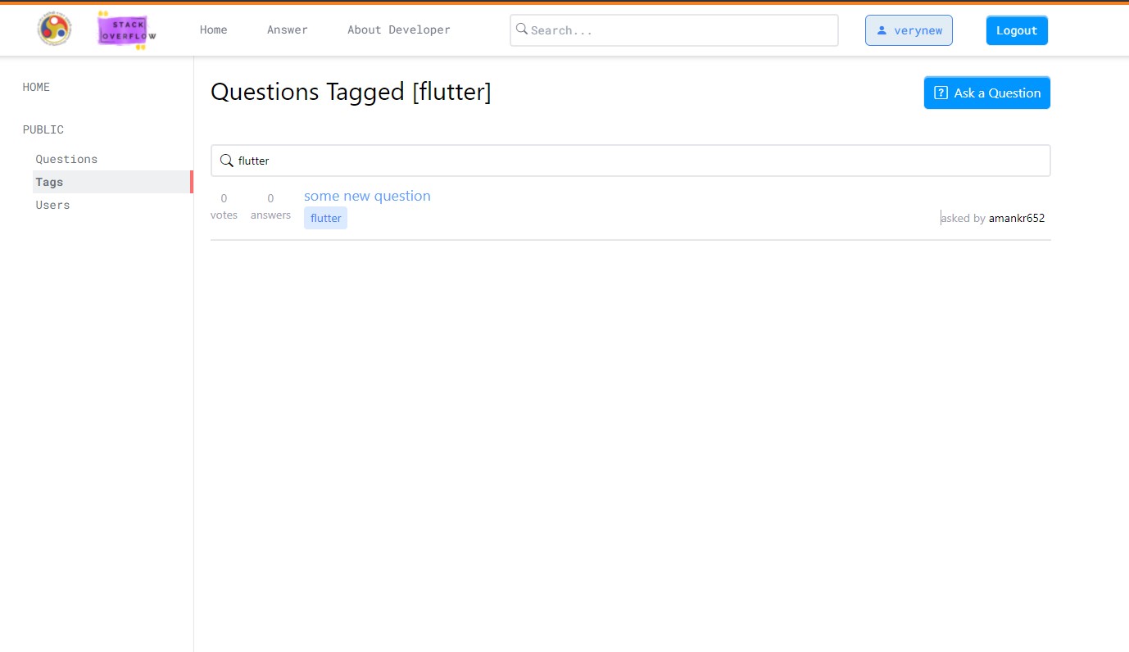Open the Tags section in sidebar
This screenshot has height=652, width=1129.
coord(49,181)
